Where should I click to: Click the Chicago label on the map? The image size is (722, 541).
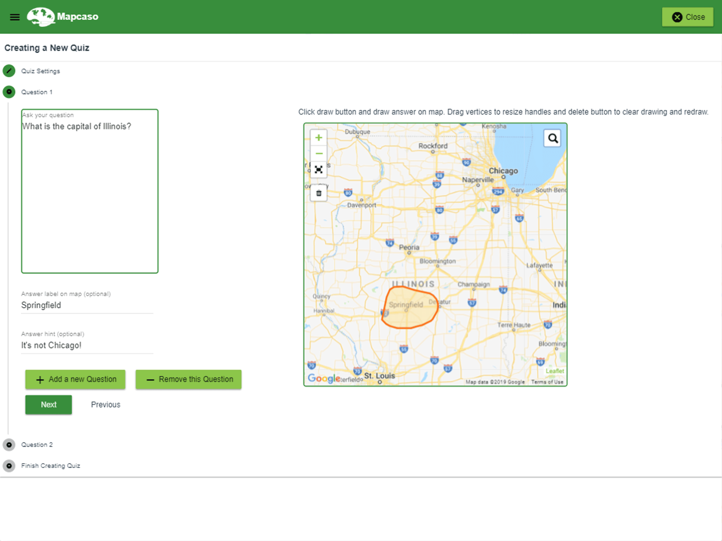(x=503, y=171)
